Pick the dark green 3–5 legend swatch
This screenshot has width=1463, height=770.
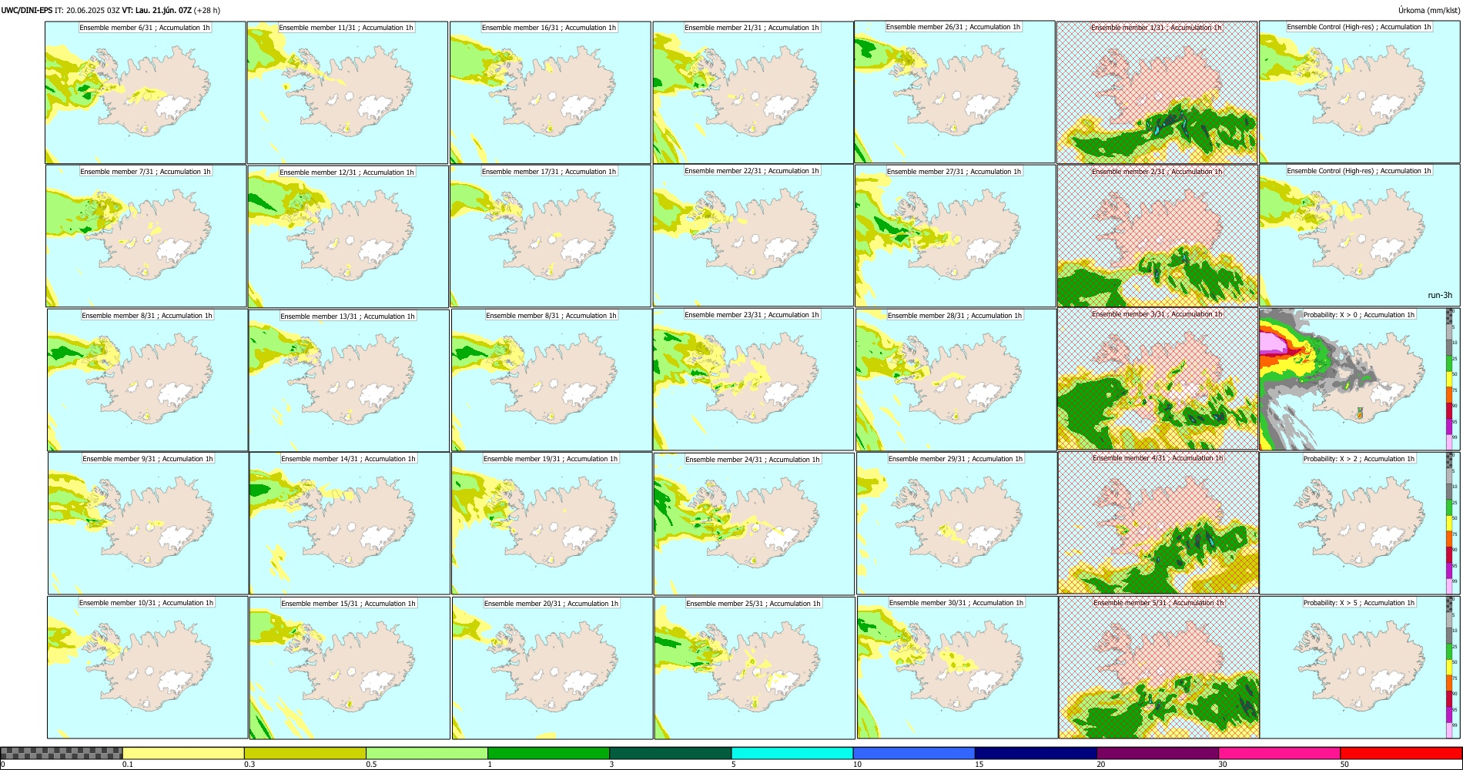coord(670,753)
